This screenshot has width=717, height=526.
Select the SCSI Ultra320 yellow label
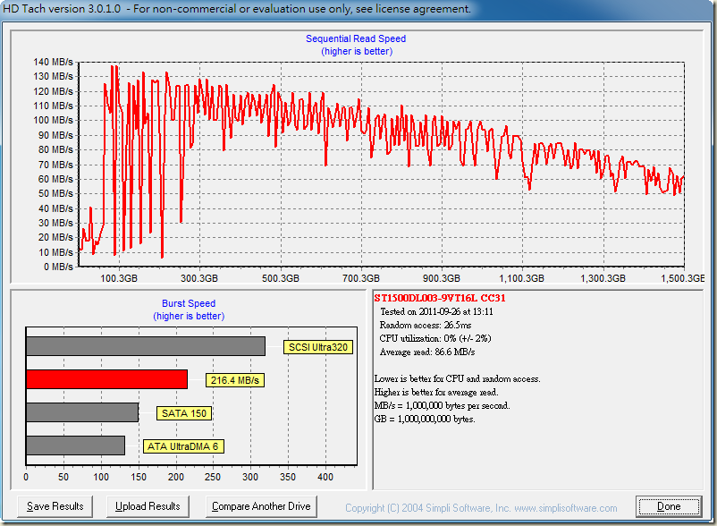pos(318,347)
